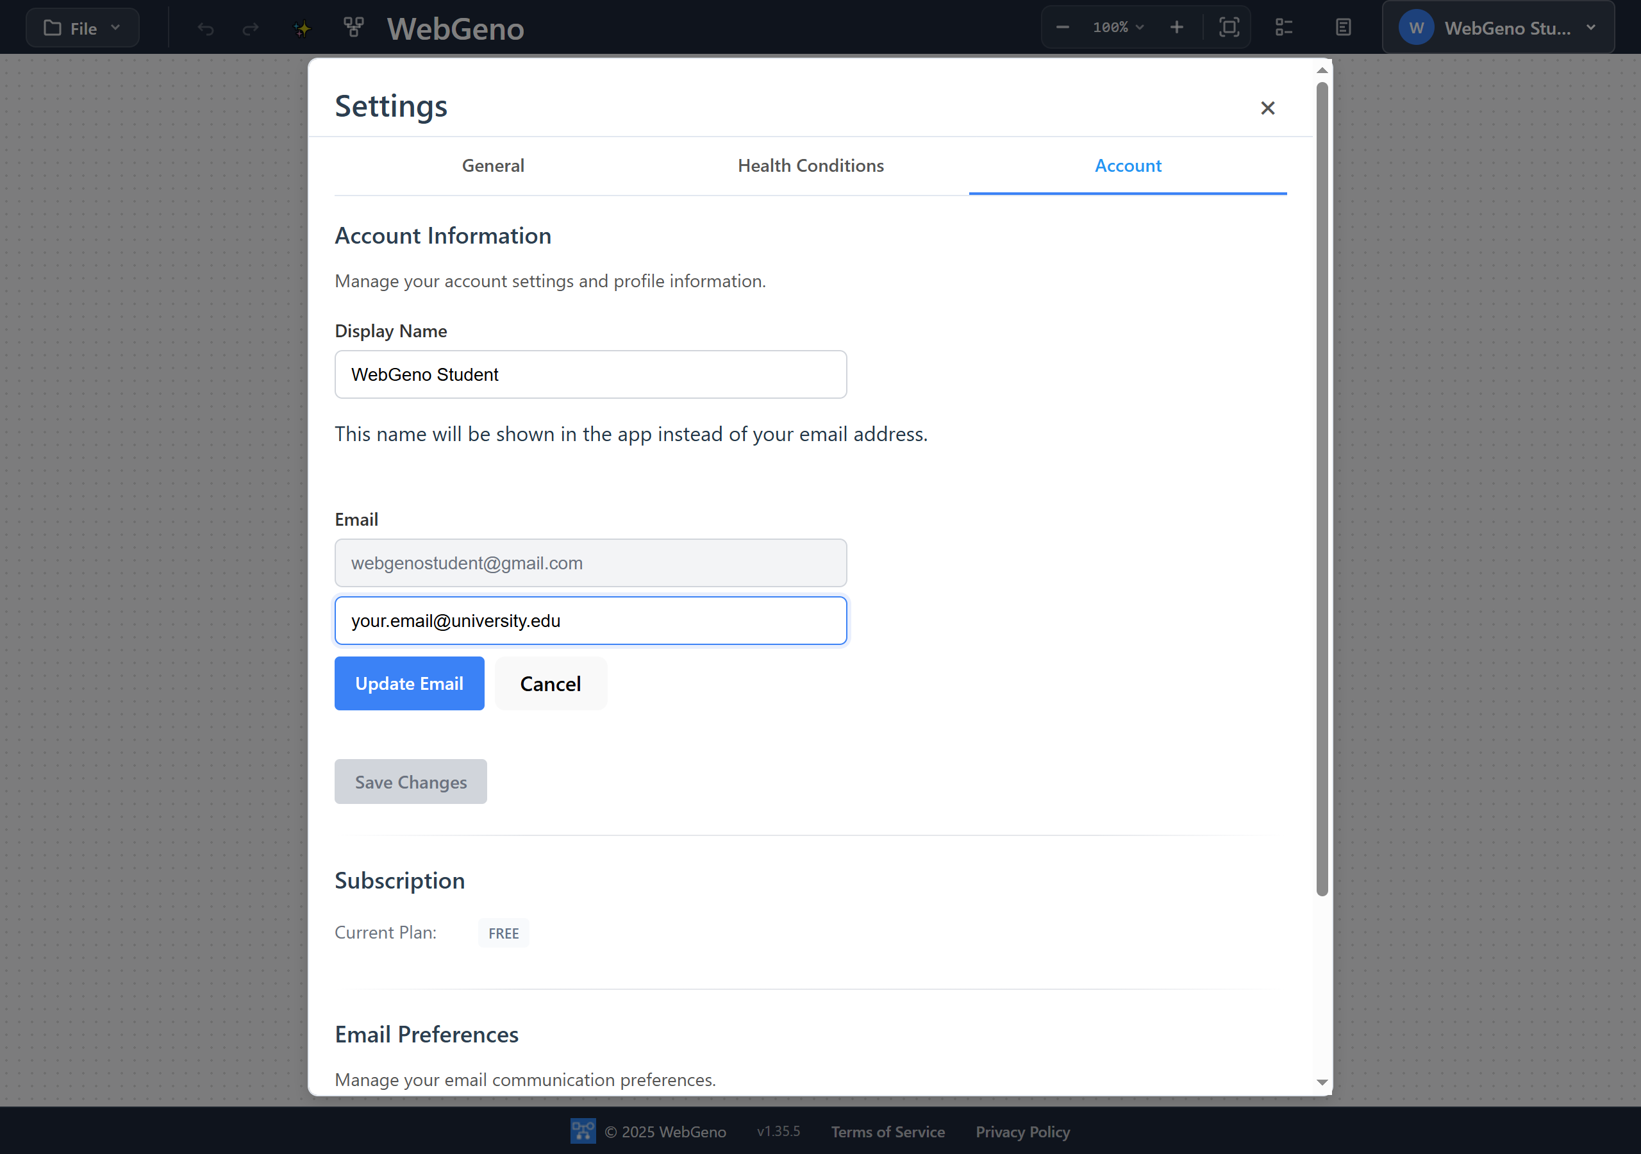Click the WebGeno title in toolbar
Viewport: 1641px width, 1154px height.
455,29
